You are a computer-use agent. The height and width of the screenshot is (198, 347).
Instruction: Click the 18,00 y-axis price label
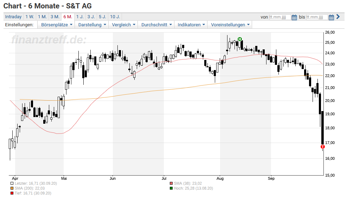pyautogui.click(x=330, y=128)
